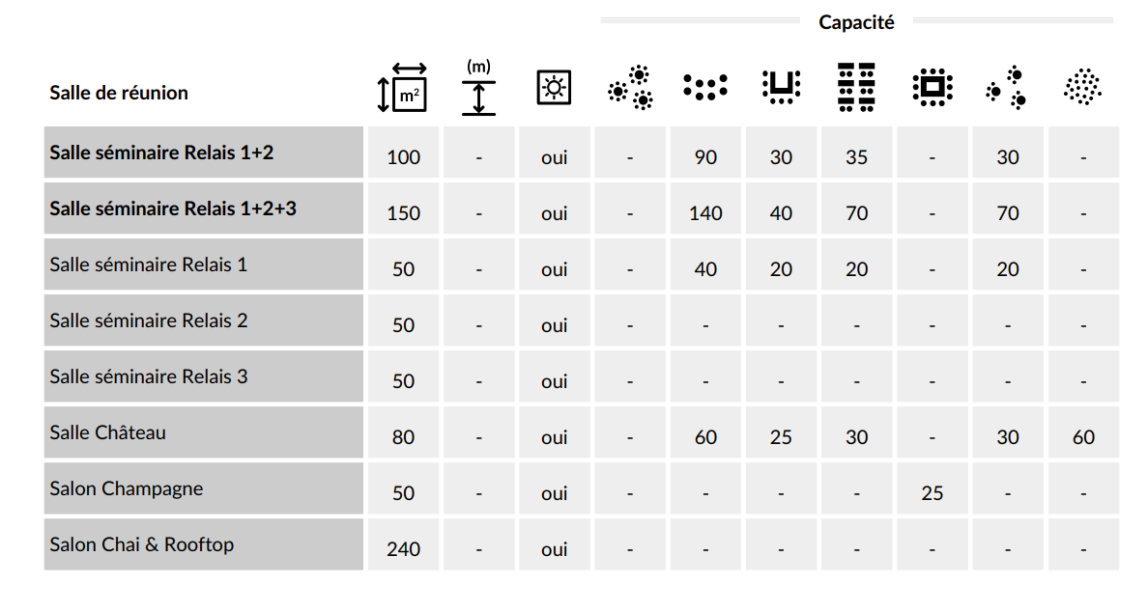Select the Capacité header label

click(x=856, y=22)
